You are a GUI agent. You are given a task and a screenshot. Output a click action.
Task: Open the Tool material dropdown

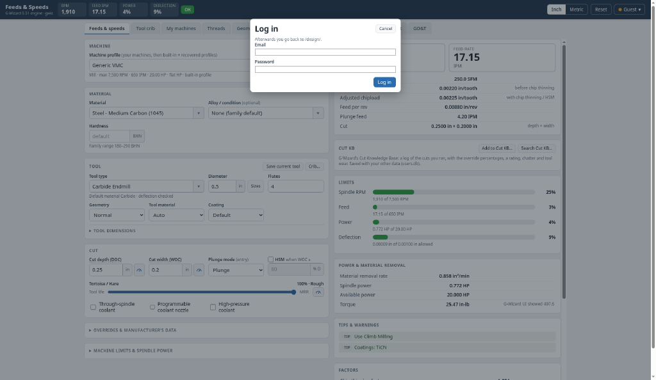tap(177, 215)
